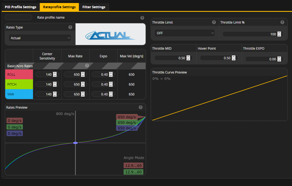Click the Hover Point value field

(216, 58)
